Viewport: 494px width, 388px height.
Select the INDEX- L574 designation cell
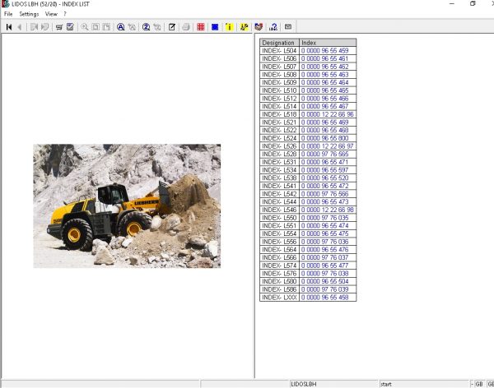279,266
